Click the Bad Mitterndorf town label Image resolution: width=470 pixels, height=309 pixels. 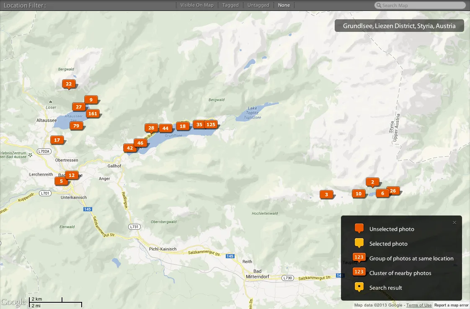coord(258,274)
